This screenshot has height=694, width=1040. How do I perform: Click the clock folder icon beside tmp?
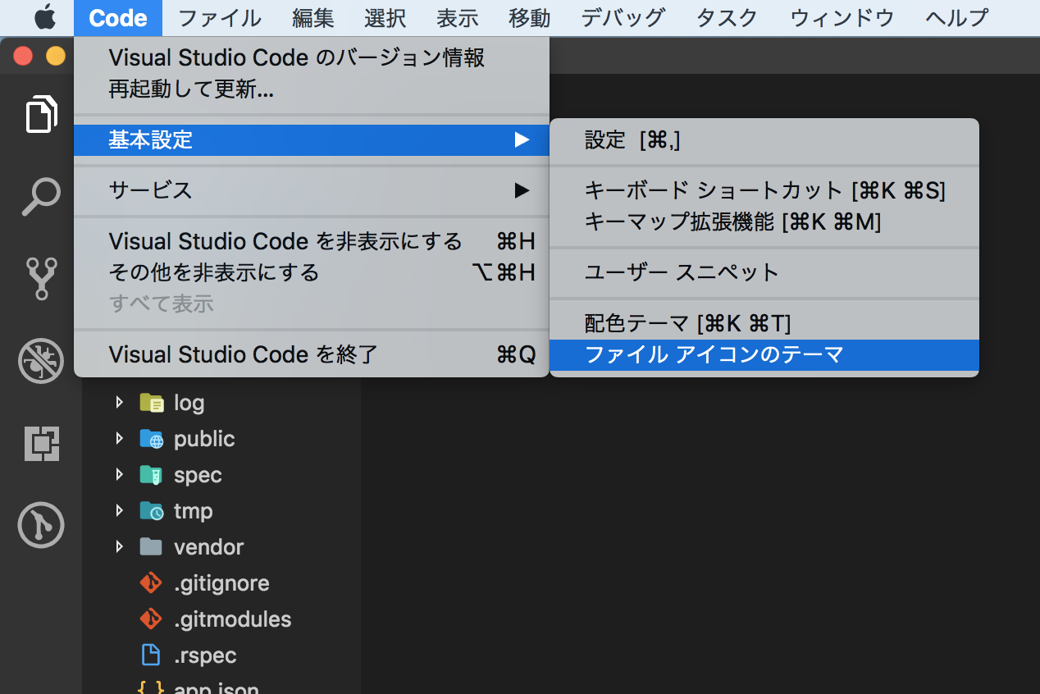152,510
